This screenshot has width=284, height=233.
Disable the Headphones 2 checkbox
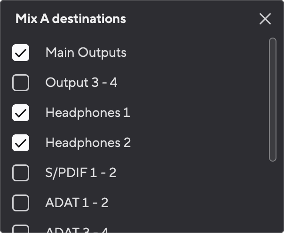[21, 143]
